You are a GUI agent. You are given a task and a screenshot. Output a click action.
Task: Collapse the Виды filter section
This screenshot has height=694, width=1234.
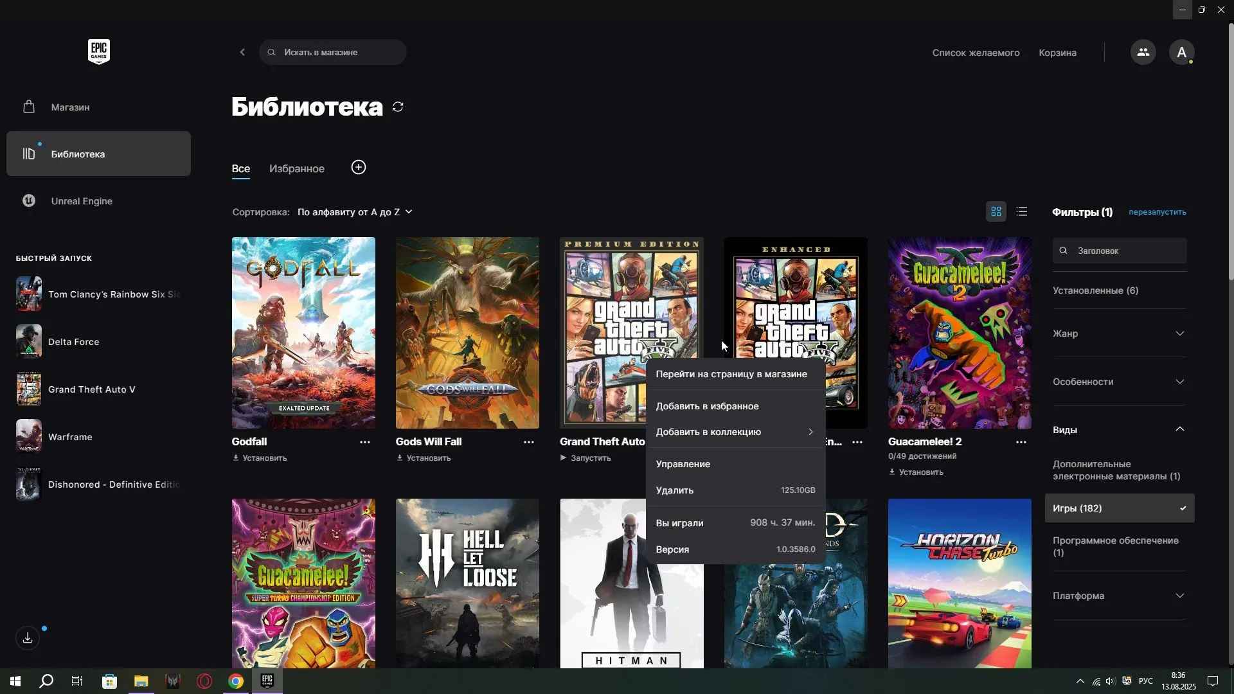click(1118, 429)
